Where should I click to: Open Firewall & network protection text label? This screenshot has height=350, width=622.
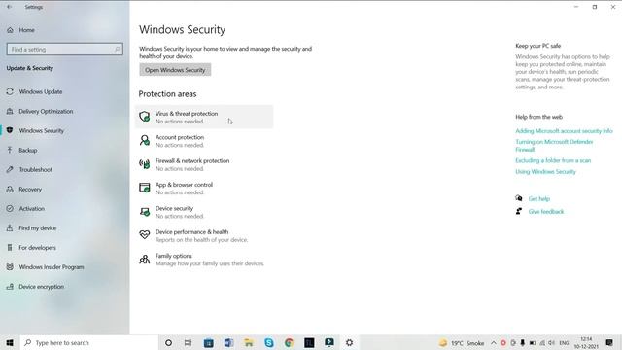pos(192,161)
